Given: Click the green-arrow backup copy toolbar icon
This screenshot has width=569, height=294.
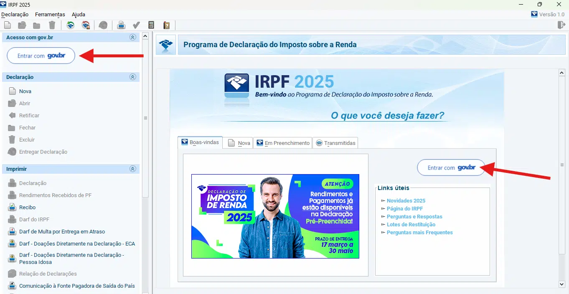Looking at the screenshot, I should click(x=71, y=25).
